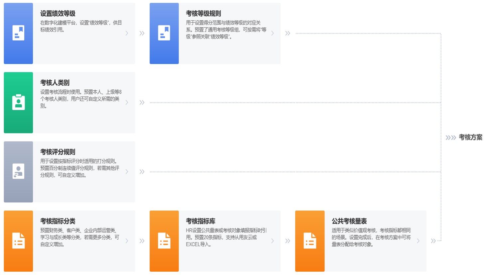Select the 考核人类别 title

(55, 83)
